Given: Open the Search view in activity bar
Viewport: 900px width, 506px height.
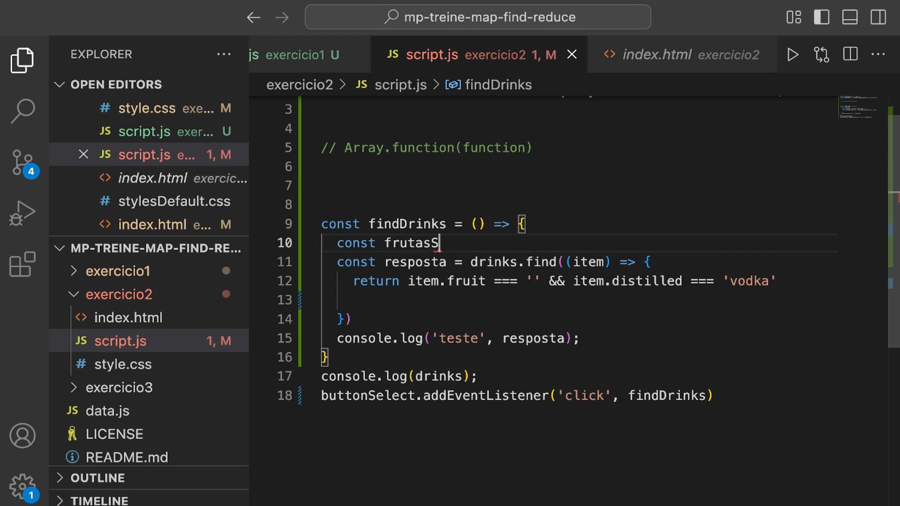Looking at the screenshot, I should pyautogui.click(x=22, y=111).
